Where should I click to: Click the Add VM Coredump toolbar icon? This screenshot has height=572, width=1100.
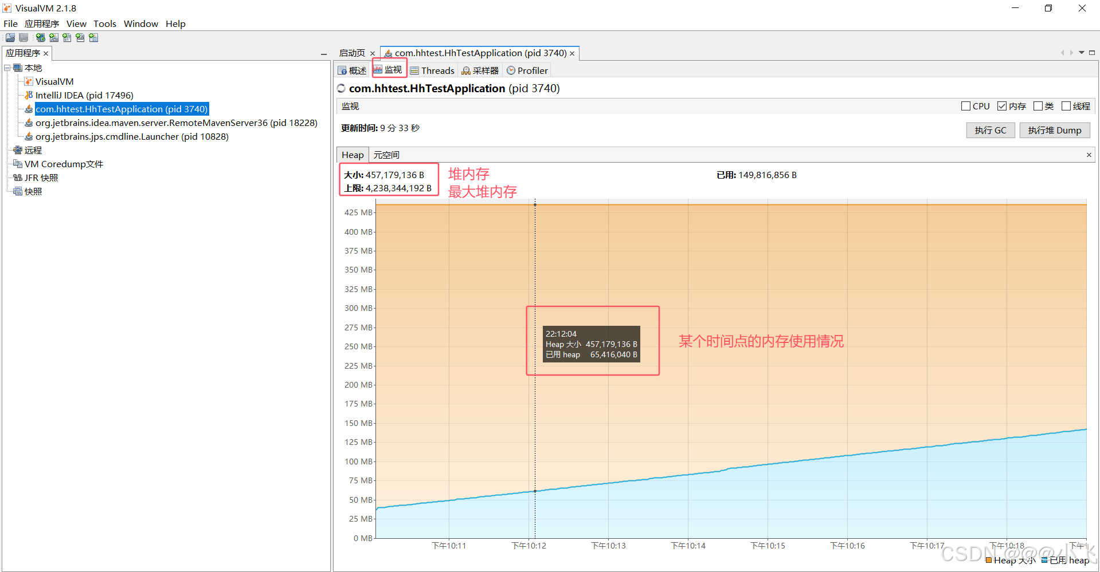click(x=67, y=38)
